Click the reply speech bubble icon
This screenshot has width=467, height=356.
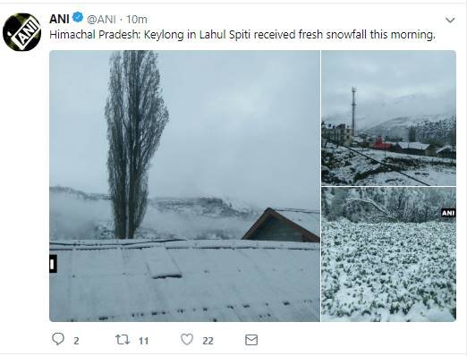pos(58,339)
